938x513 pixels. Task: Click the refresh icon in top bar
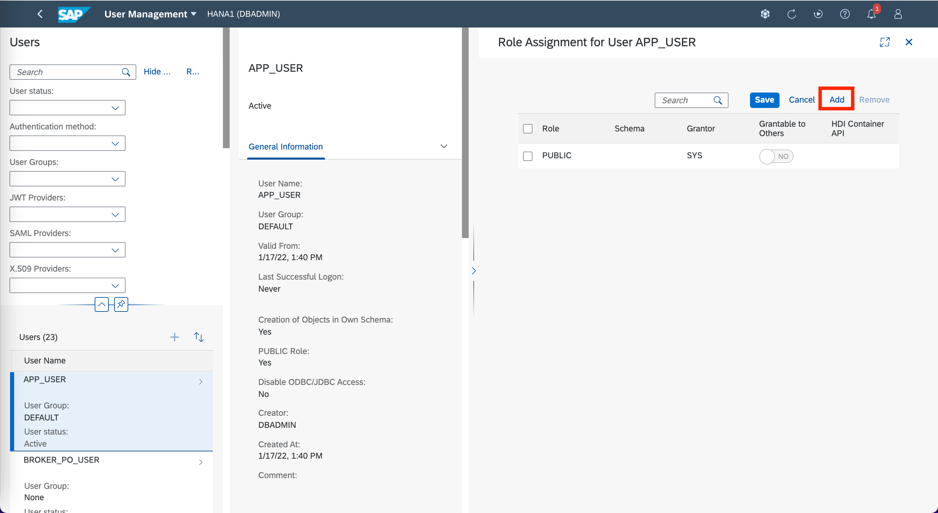791,14
